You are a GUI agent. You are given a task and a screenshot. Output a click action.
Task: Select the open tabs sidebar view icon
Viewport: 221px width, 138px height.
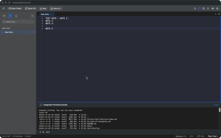tap(10, 16)
